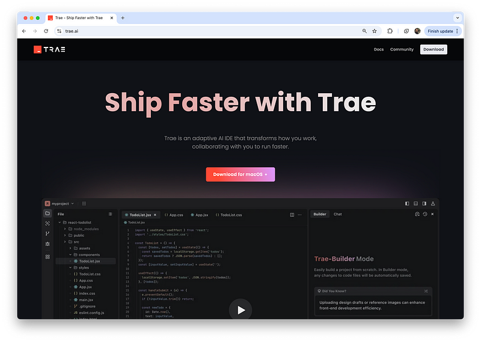Focus the address bar showing trae.ai
This screenshot has width=481, height=342.
coord(209,31)
